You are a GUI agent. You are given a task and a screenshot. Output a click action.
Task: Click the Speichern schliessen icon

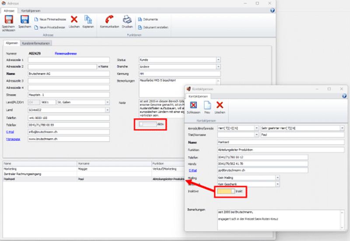pos(8,20)
